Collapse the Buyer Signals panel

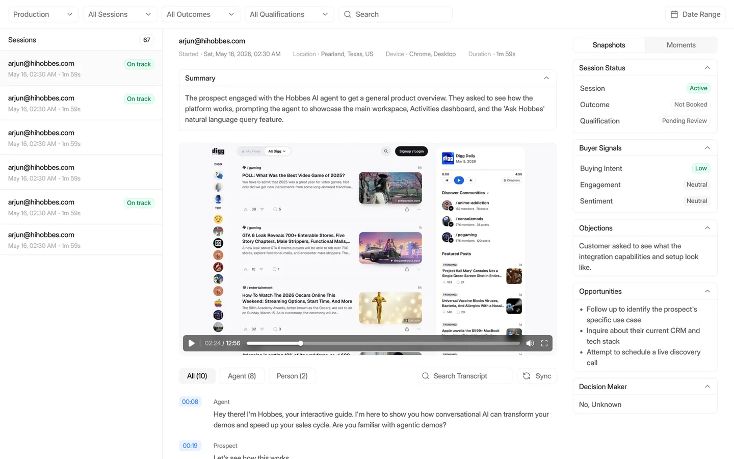pyautogui.click(x=707, y=148)
